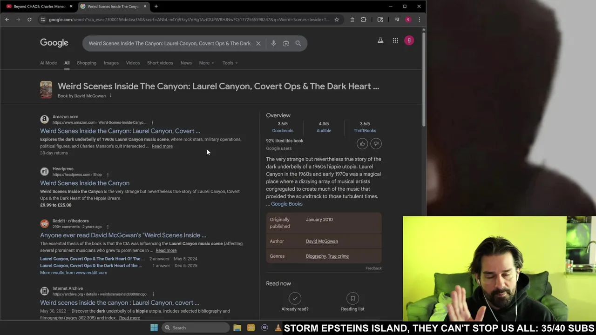Open the Reddit sub-result dated May 5, 2024

coord(92,259)
